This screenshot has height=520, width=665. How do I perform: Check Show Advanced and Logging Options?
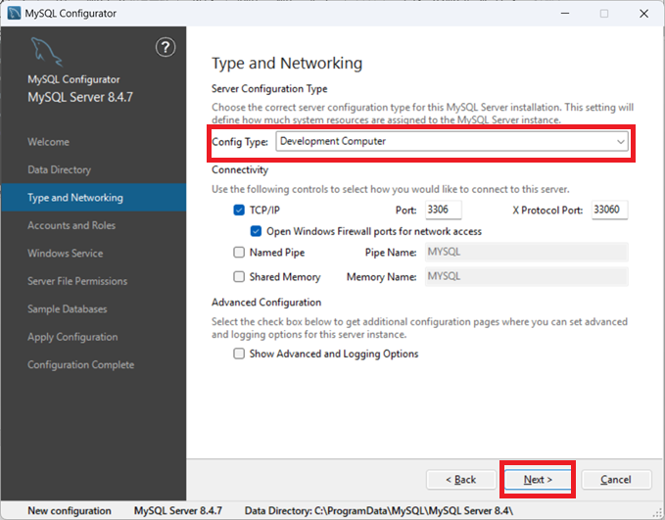coord(240,354)
